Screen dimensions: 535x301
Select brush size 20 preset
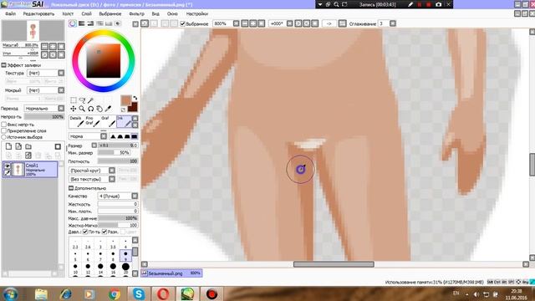tap(125, 268)
